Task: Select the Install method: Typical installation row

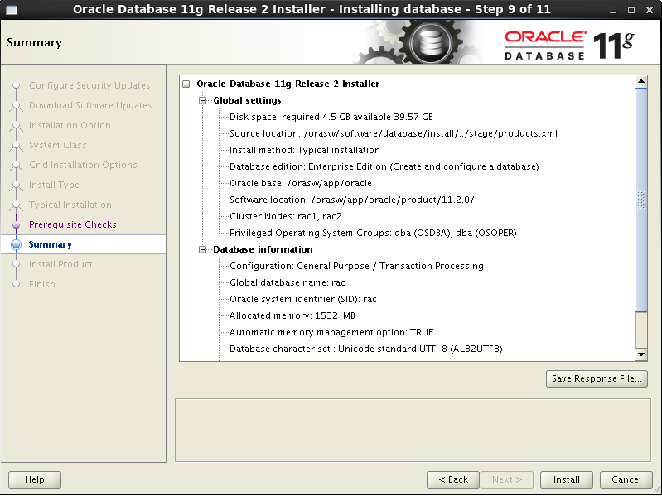Action: pos(304,150)
